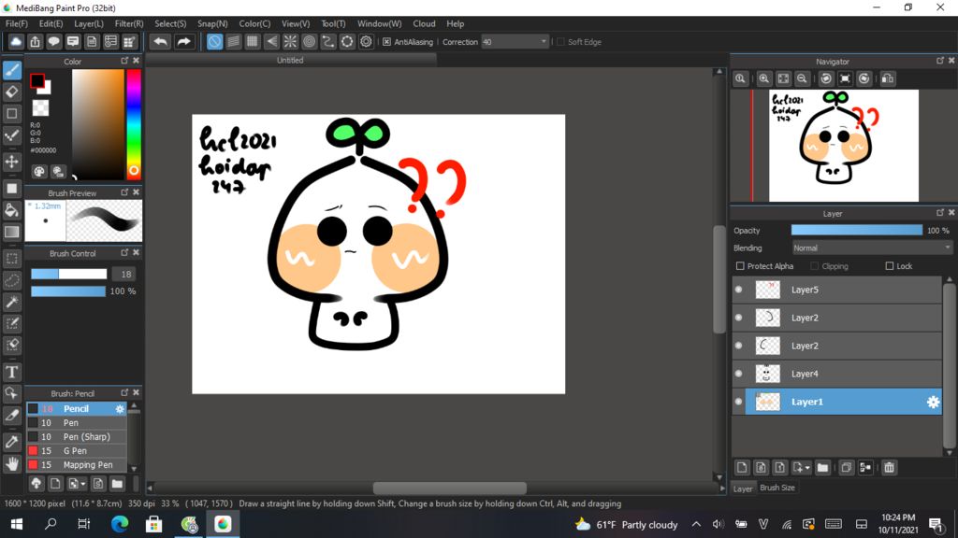Open the Windows Start menu
Screen dimensions: 958x538
pos(17,524)
